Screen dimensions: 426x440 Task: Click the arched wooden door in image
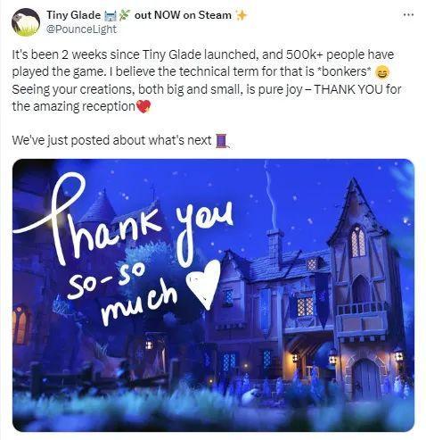coord(365,378)
